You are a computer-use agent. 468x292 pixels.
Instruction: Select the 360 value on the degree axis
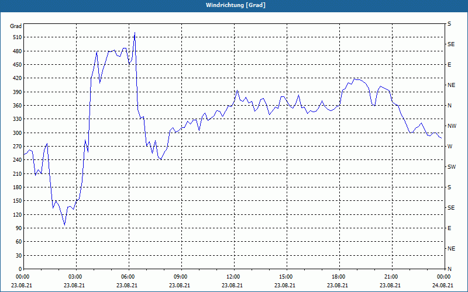pyautogui.click(x=18, y=106)
